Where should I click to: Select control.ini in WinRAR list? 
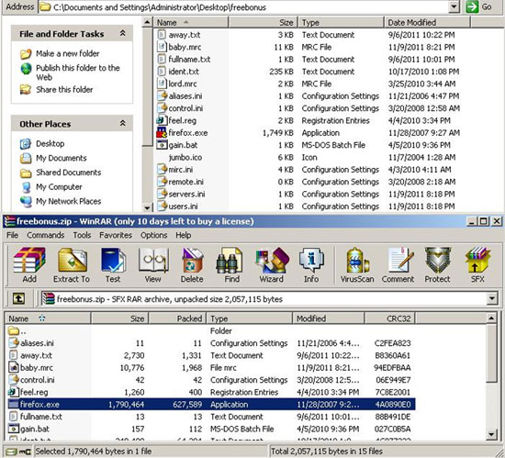pyautogui.click(x=38, y=380)
